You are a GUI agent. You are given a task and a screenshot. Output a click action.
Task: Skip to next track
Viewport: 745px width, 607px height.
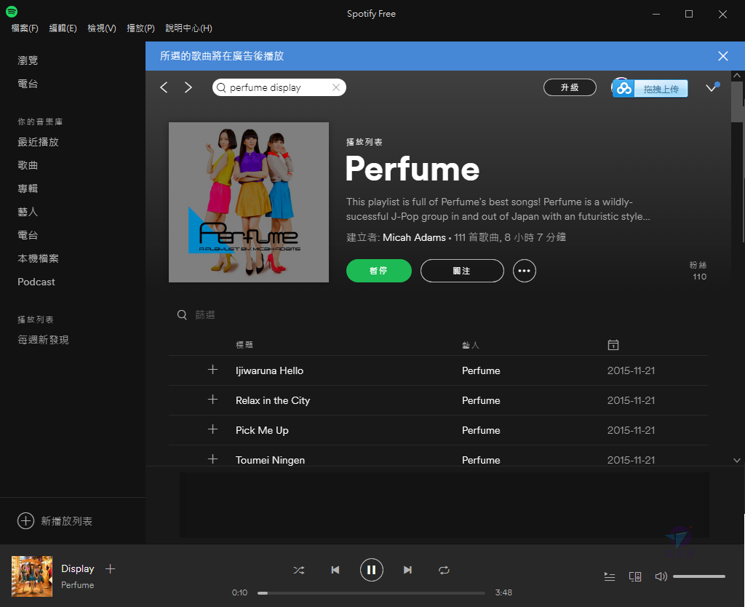point(407,570)
